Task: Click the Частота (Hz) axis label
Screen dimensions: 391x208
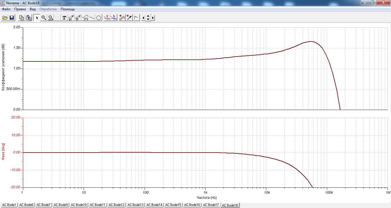Action: 206,197
